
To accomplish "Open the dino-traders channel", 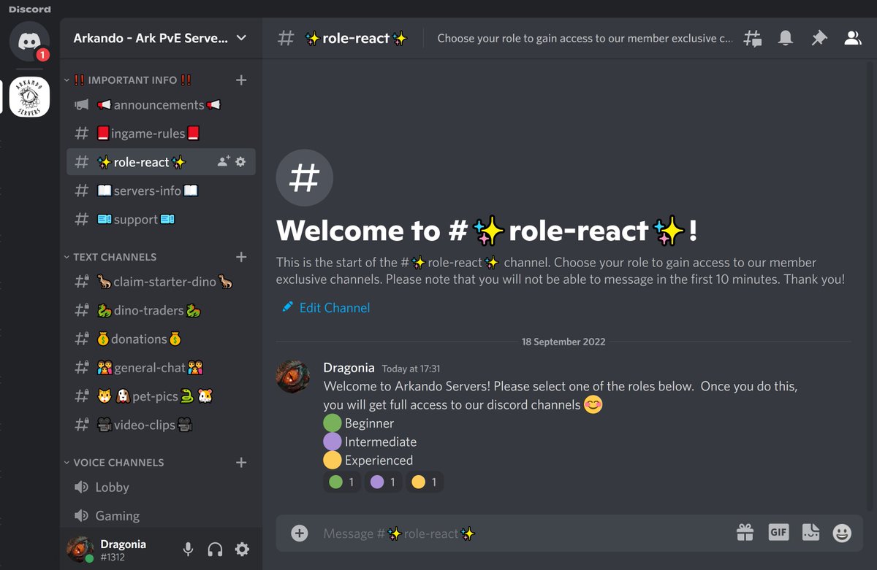I will (161, 310).
